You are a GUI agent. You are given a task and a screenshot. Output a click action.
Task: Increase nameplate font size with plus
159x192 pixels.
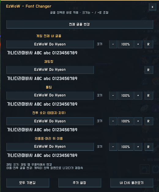138,147
